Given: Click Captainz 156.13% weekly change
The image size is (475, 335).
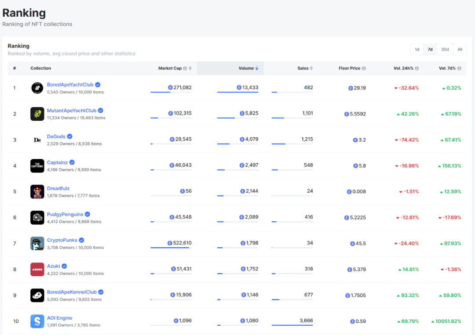Looking at the screenshot, I should [449, 166].
